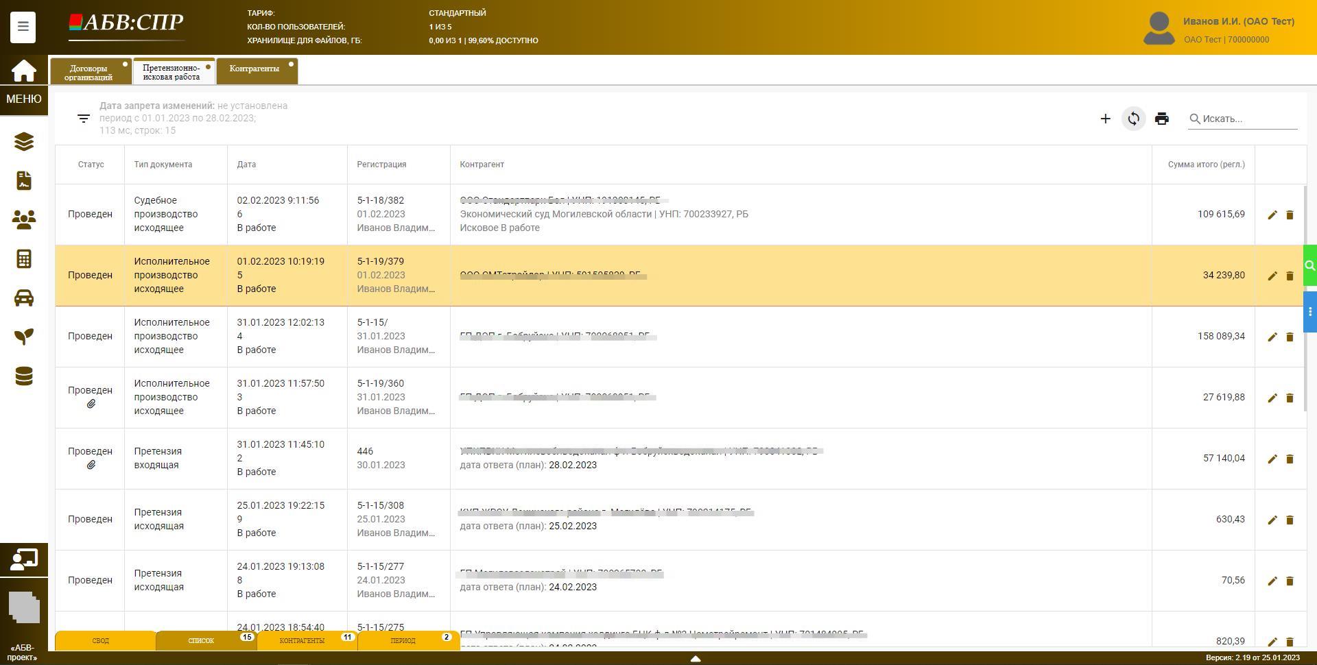Open the car sidebar icon
Screen dimensions: 1317x665
point(24,298)
